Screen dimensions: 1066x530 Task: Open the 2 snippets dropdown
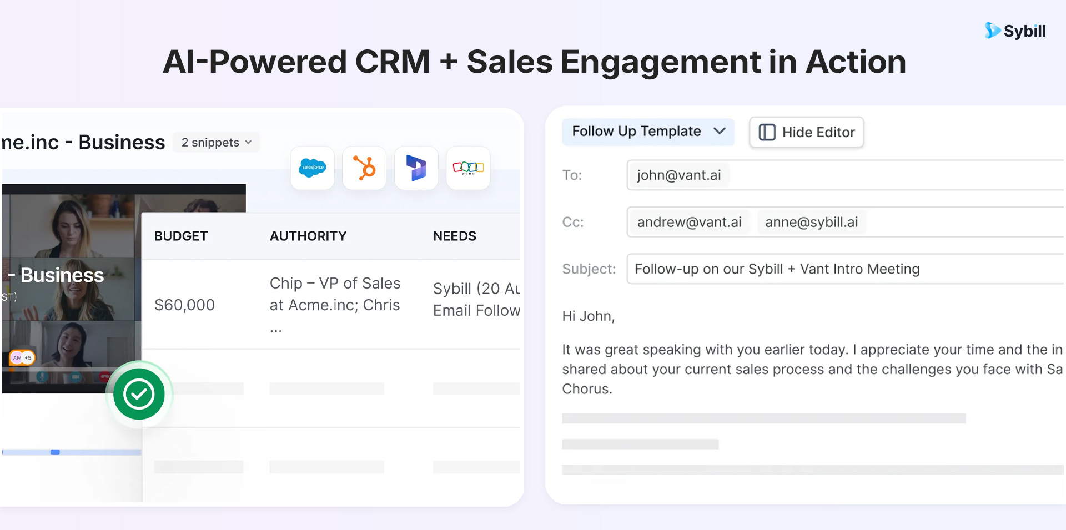[x=217, y=143]
